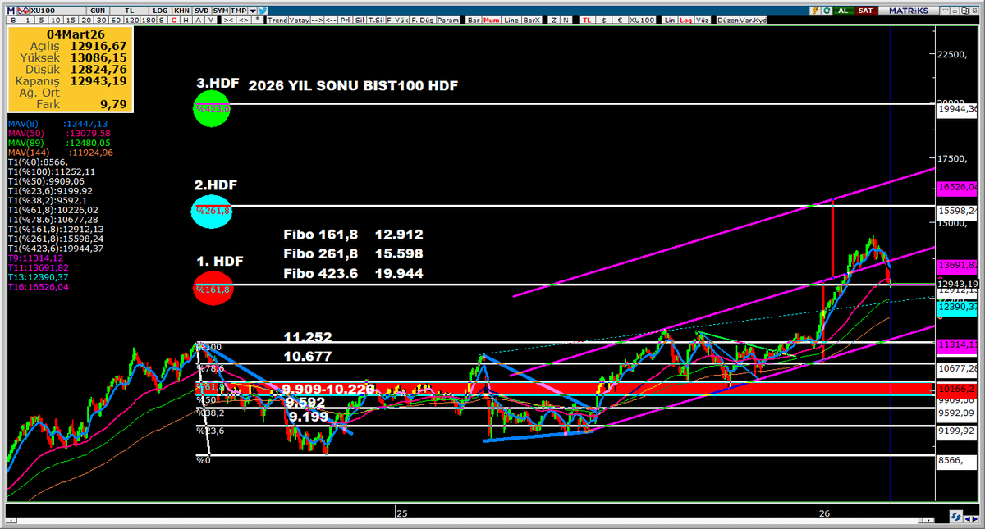Switch chart currency to euro
This screenshot has width=985, height=529.
pos(621,20)
